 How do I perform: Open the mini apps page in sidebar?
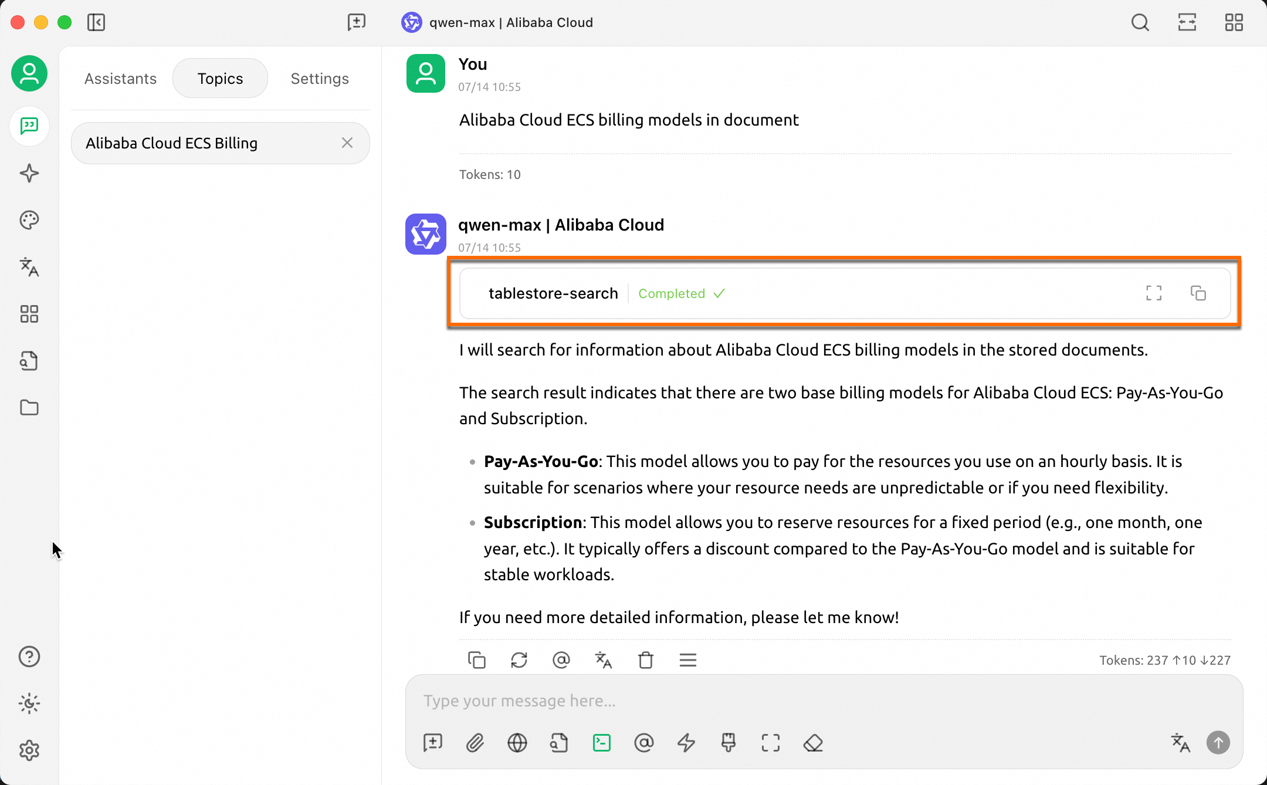click(29, 314)
